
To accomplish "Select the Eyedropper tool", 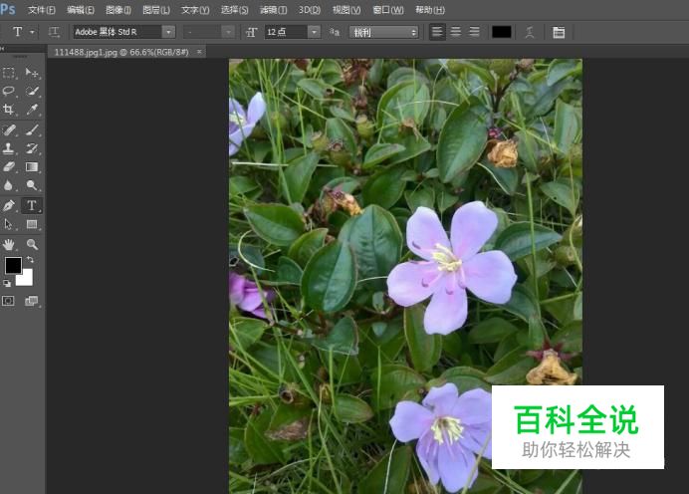I will [32, 109].
